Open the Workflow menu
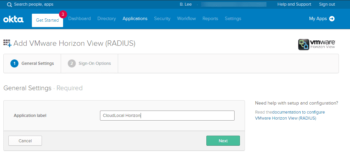This screenshot has height=158, width=350. coord(186,19)
